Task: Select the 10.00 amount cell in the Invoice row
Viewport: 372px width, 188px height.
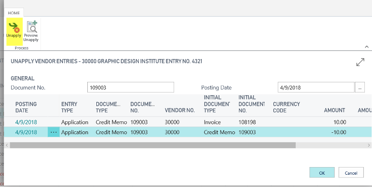Action: (x=340, y=122)
